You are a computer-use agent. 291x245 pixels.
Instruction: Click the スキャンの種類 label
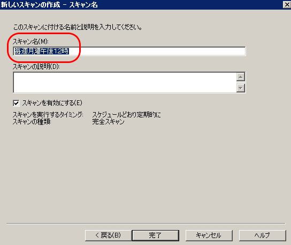pyautogui.click(x=32, y=122)
